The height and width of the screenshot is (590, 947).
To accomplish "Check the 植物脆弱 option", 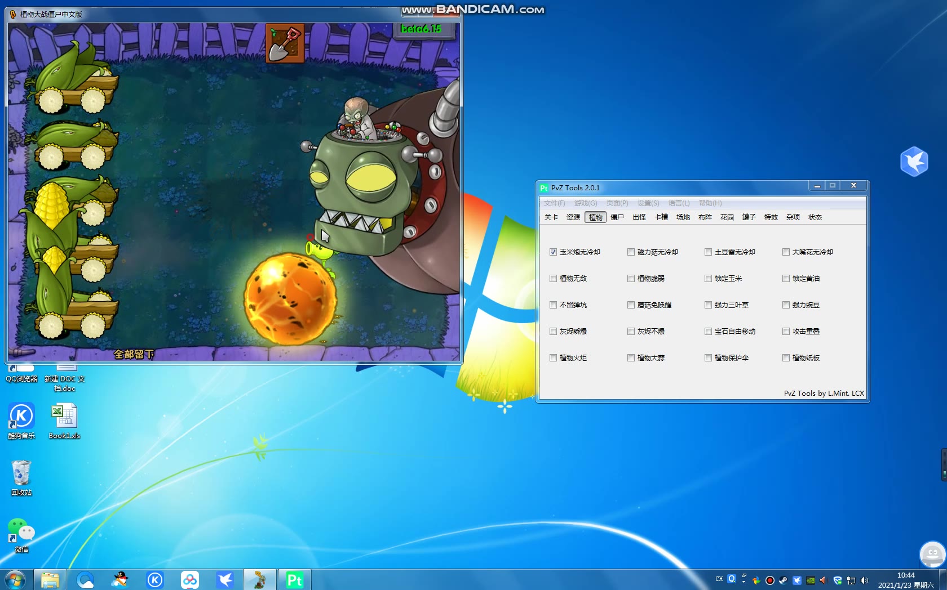I will pyautogui.click(x=631, y=278).
